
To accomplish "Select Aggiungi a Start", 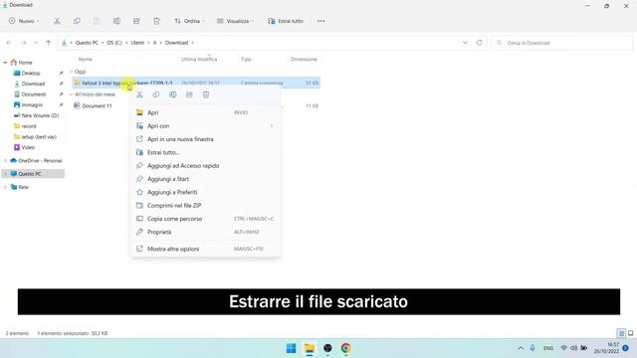I will click(x=205, y=179).
